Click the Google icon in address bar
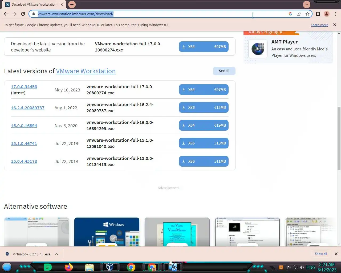The height and width of the screenshot is (273, 341). 290,14
